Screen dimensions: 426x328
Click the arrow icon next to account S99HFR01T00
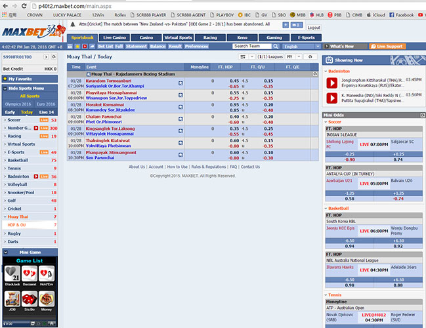[x=46, y=57]
